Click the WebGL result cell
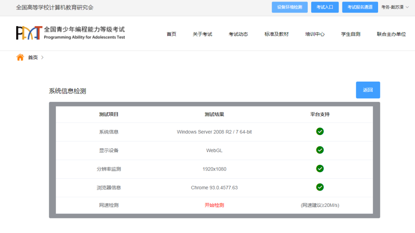The image size is (415, 233). point(214,150)
